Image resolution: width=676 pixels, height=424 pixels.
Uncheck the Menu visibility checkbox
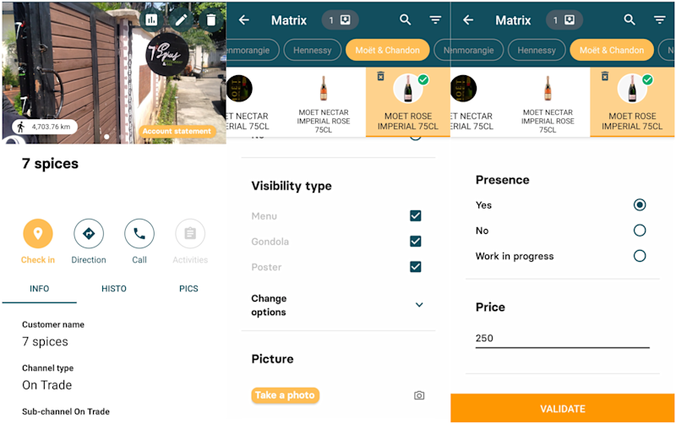coord(416,216)
